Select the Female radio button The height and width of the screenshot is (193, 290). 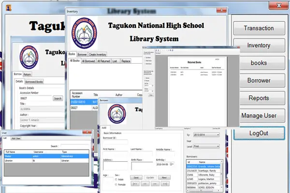coord(116,184)
